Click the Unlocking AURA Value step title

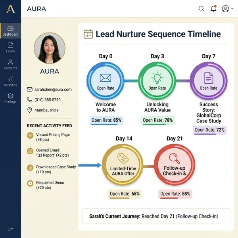157,107
